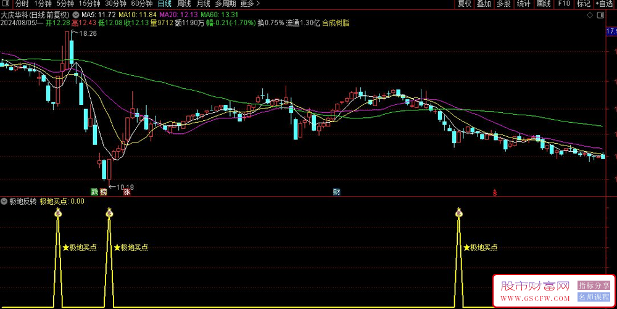This screenshot has width=617, height=309.
Task: Select the MA60: 13.31 indicator label
Action: 220,15
